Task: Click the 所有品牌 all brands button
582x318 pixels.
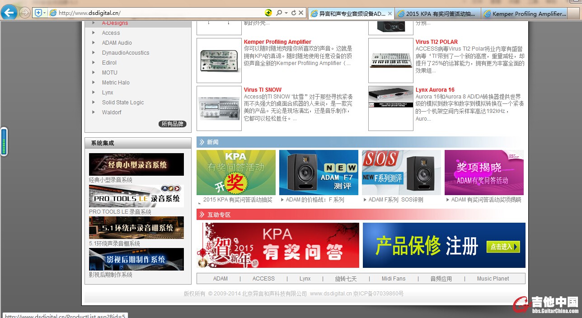Action: (x=173, y=124)
